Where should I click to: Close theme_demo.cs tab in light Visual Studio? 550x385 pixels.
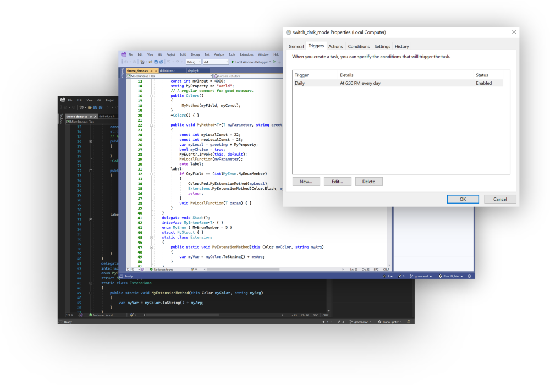156,71
